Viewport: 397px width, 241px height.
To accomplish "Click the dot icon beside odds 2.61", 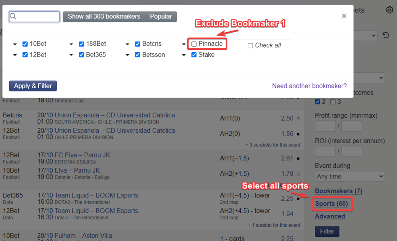I will 298,158.
